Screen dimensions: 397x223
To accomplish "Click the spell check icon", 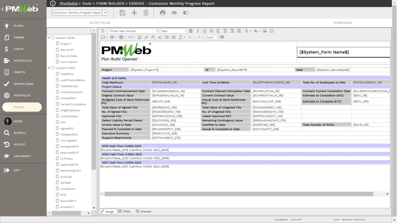I will coord(103,31).
